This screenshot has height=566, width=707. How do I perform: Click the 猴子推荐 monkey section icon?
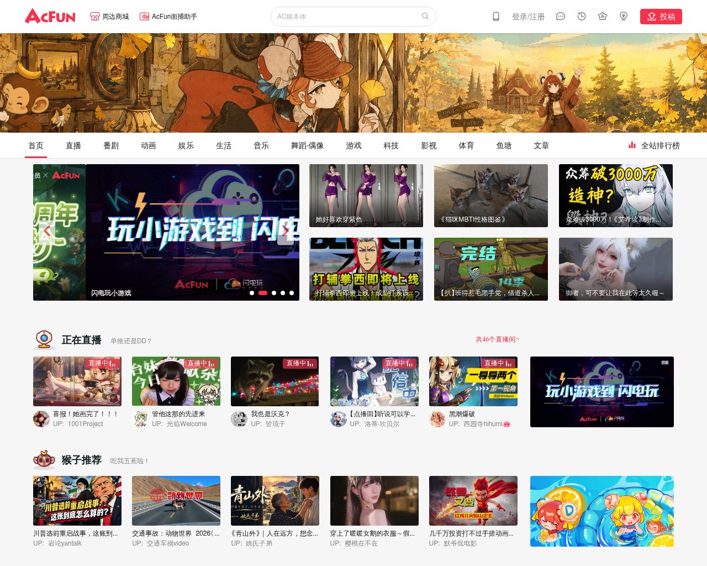click(x=44, y=460)
